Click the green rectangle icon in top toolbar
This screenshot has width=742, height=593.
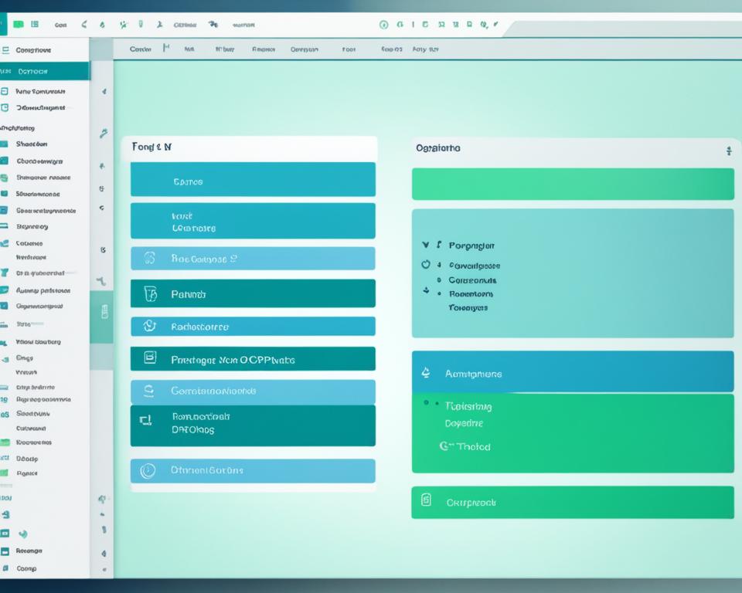19,24
